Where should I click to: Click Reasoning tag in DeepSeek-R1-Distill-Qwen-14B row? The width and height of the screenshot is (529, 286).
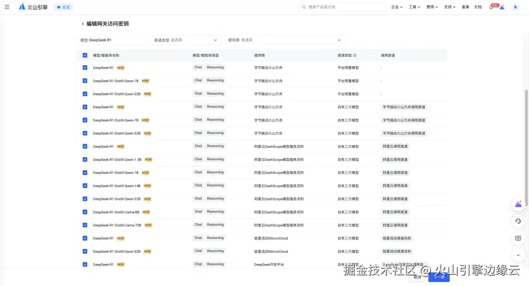(x=215, y=185)
